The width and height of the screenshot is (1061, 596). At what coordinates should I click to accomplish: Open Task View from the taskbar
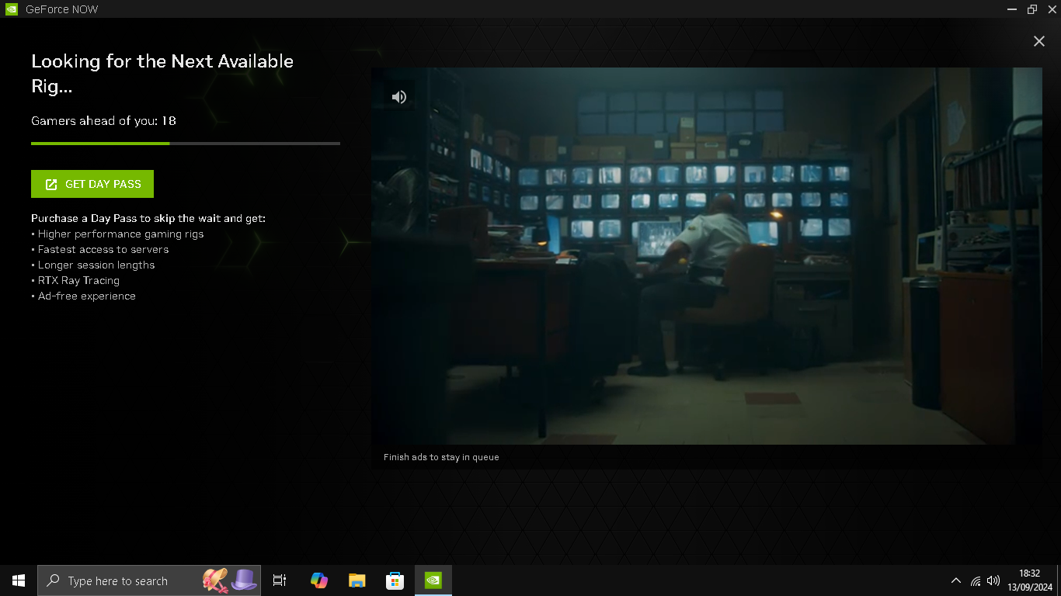click(280, 580)
